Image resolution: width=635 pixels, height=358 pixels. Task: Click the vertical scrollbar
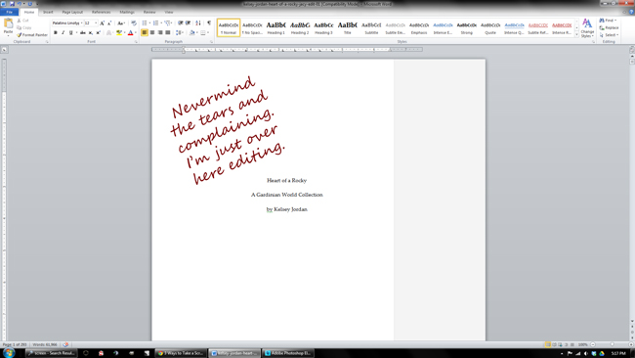632,191
